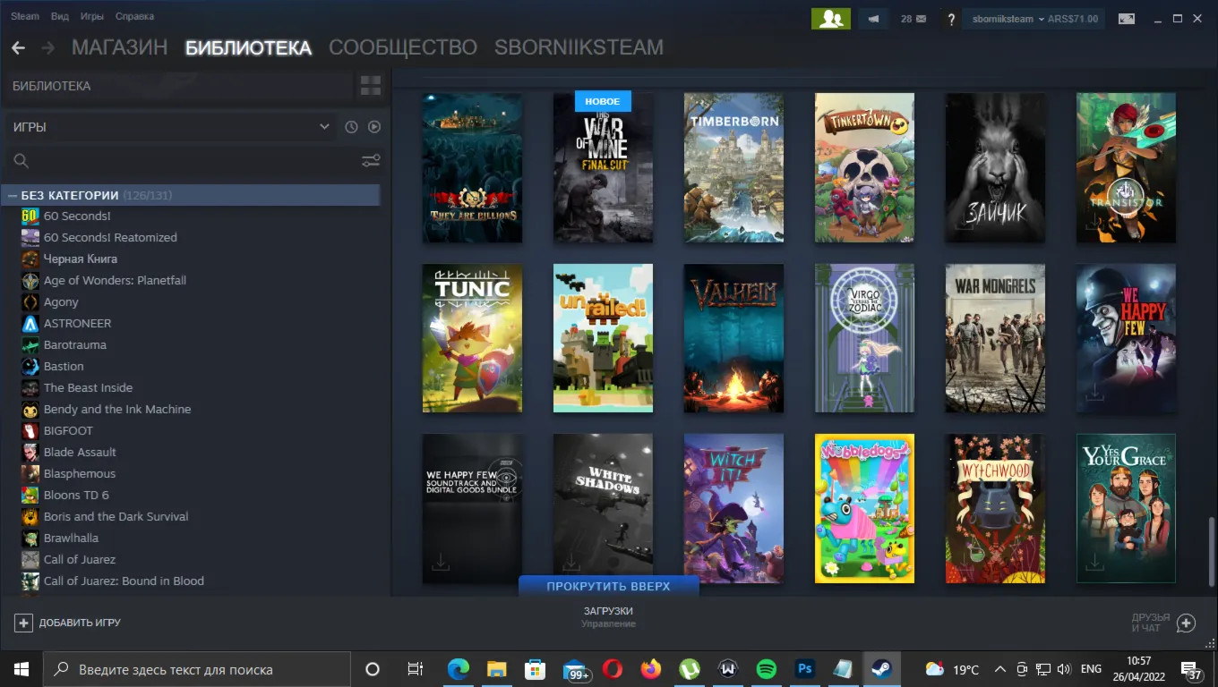The height and width of the screenshot is (687, 1218).
Task: Click the back navigation arrow
Action: tap(18, 47)
